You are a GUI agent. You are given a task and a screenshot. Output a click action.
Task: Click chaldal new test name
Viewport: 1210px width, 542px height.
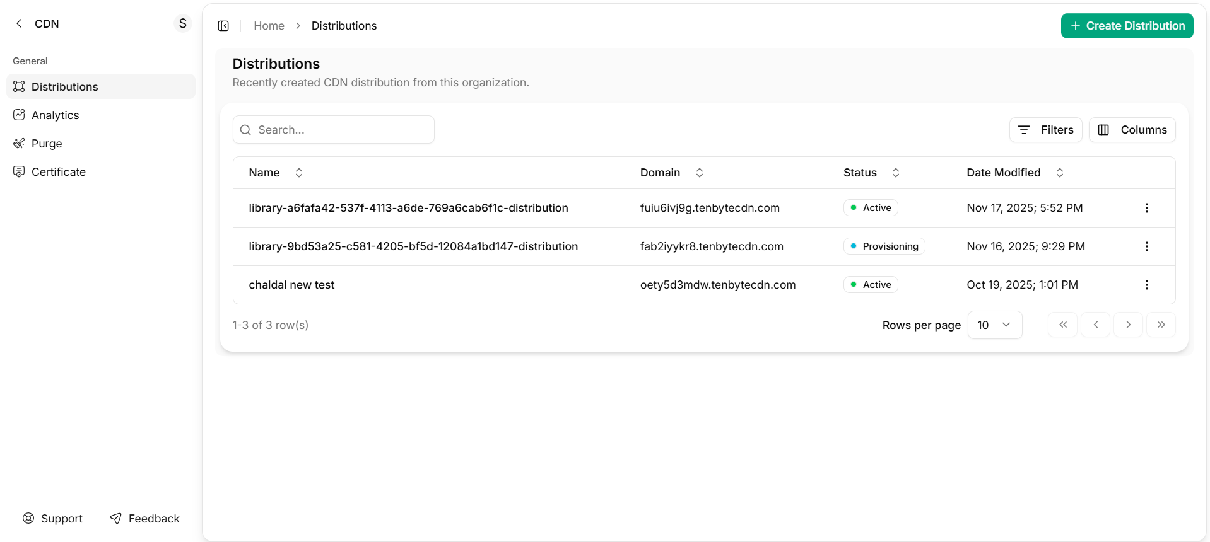(x=291, y=285)
